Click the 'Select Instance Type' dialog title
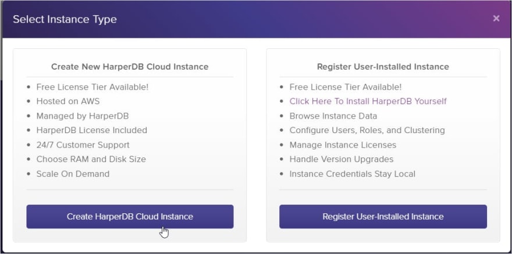Viewport: 512px width, 254px height. [x=65, y=19]
